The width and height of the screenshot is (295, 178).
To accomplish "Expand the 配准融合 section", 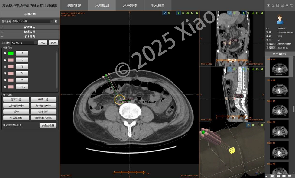I will click(30, 27).
